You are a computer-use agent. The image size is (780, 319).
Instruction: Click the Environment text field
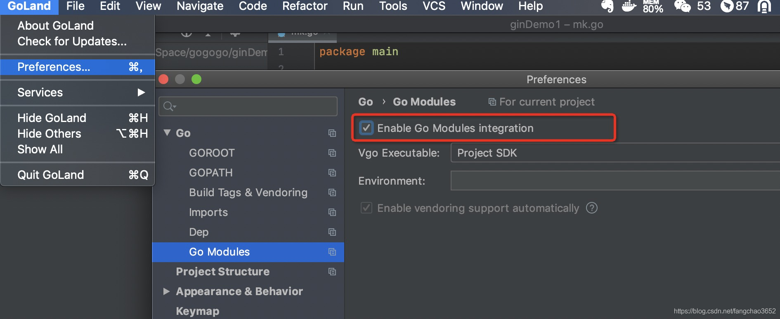[x=615, y=181]
